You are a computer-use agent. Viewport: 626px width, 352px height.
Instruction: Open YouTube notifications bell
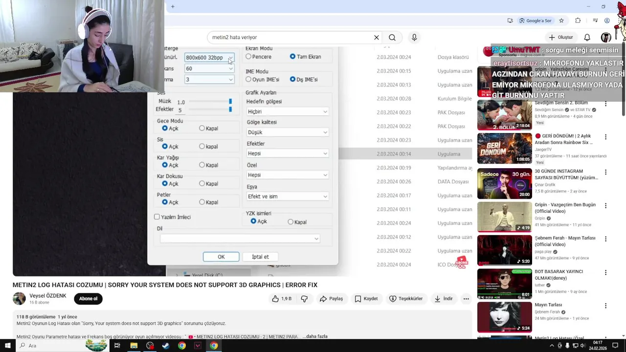[x=587, y=37]
